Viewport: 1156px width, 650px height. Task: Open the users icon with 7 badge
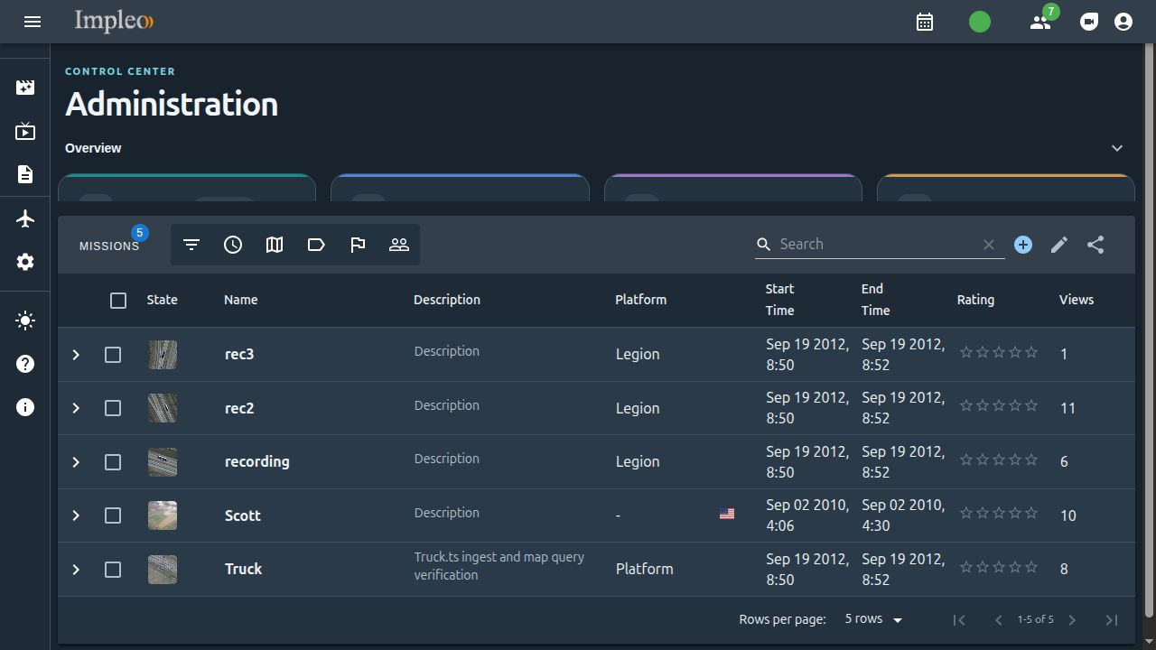[x=1040, y=22]
